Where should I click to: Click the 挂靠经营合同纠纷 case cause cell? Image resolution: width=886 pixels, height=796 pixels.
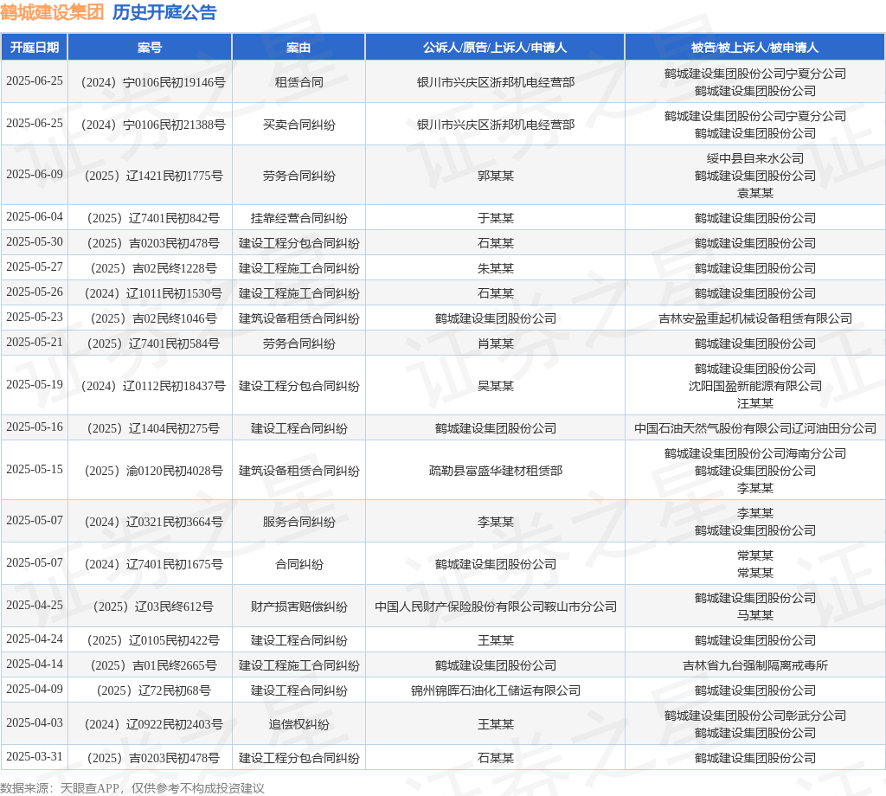(x=299, y=218)
